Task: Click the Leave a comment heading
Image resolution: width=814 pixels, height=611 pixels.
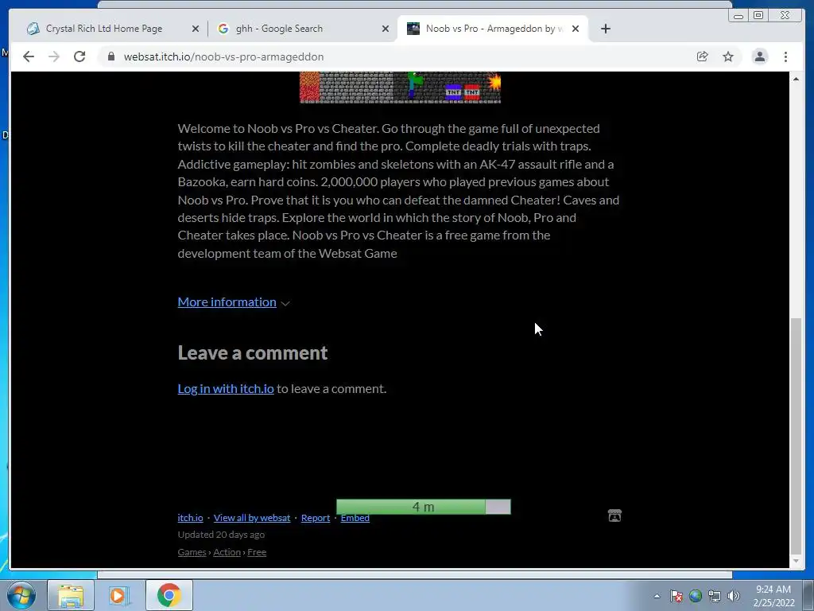Action: click(252, 352)
